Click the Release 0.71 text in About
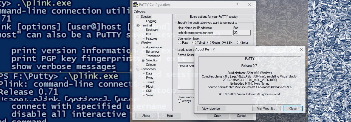Image resolution: width=351 pixels, height=122 pixels. tap(250, 66)
